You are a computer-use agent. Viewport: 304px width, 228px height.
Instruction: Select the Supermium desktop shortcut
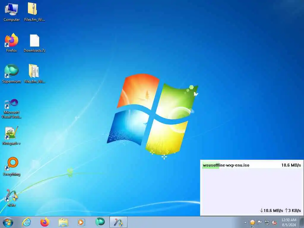click(x=12, y=74)
